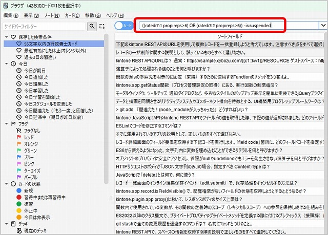Click the blue ブルー flag icon
Screen dimensions: 328x235
tap(19, 157)
